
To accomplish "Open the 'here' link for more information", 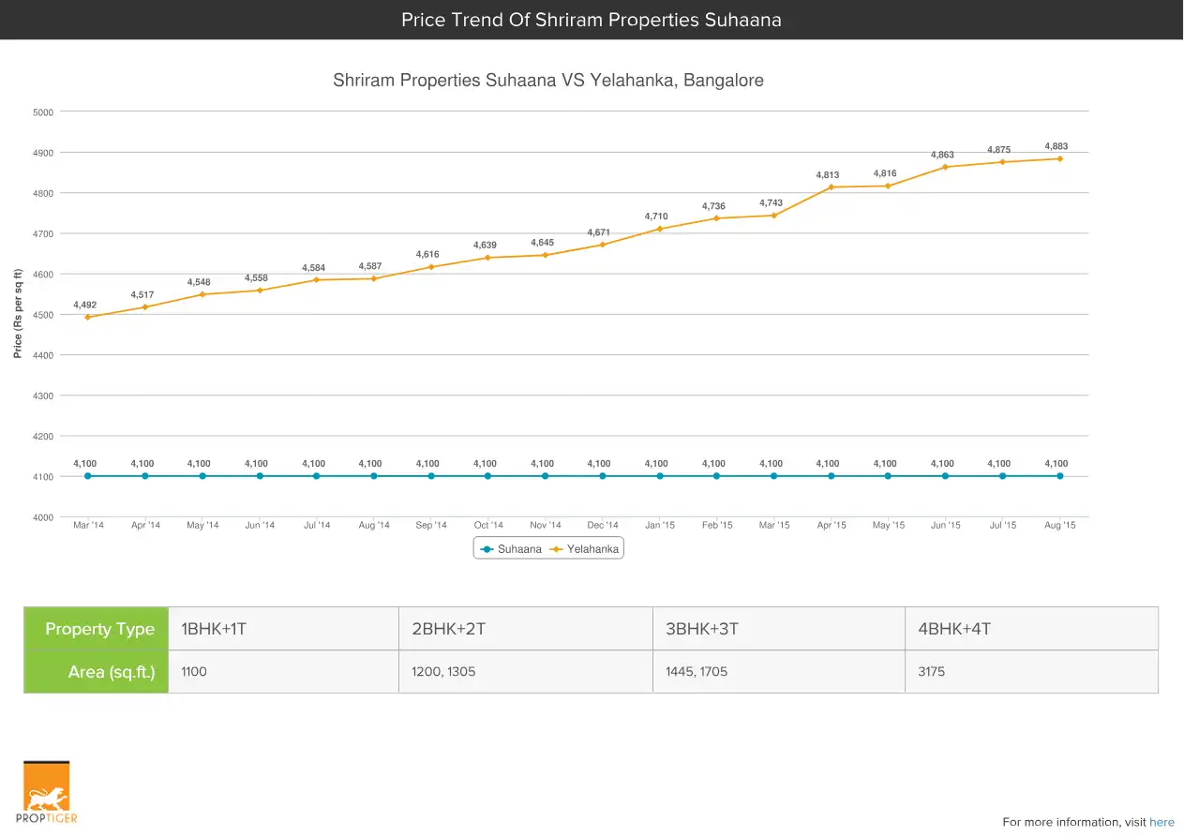I will click(x=1162, y=822).
